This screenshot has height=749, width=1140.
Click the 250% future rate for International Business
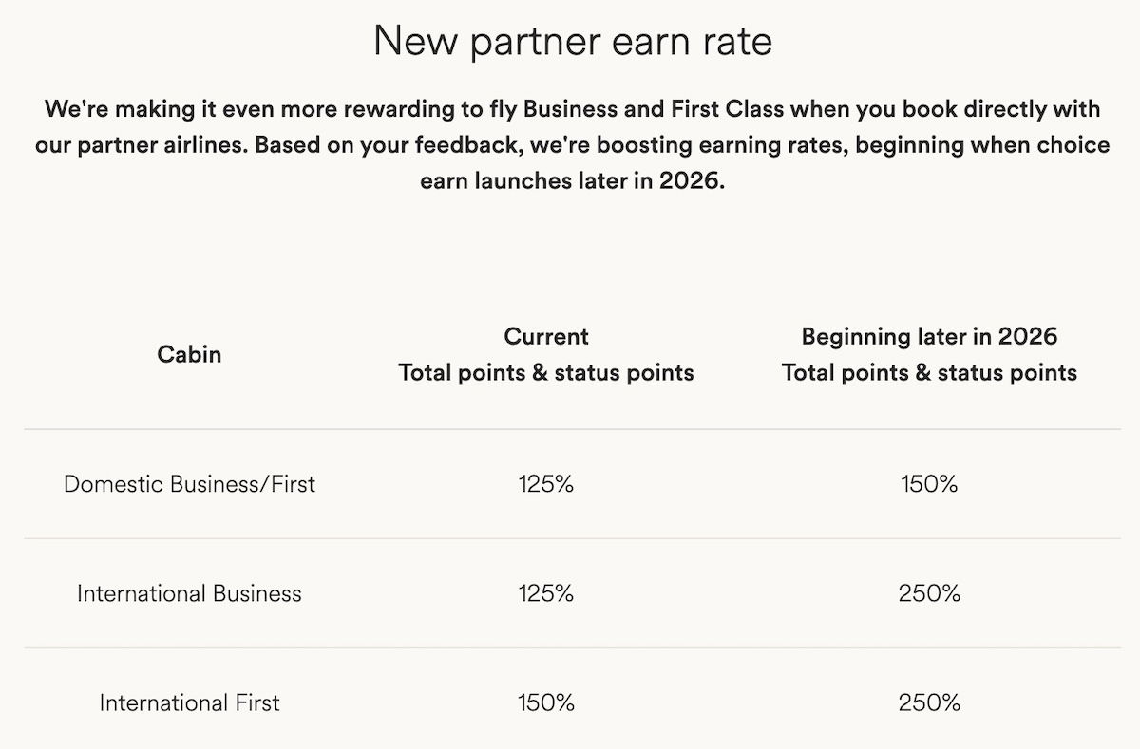tap(929, 593)
